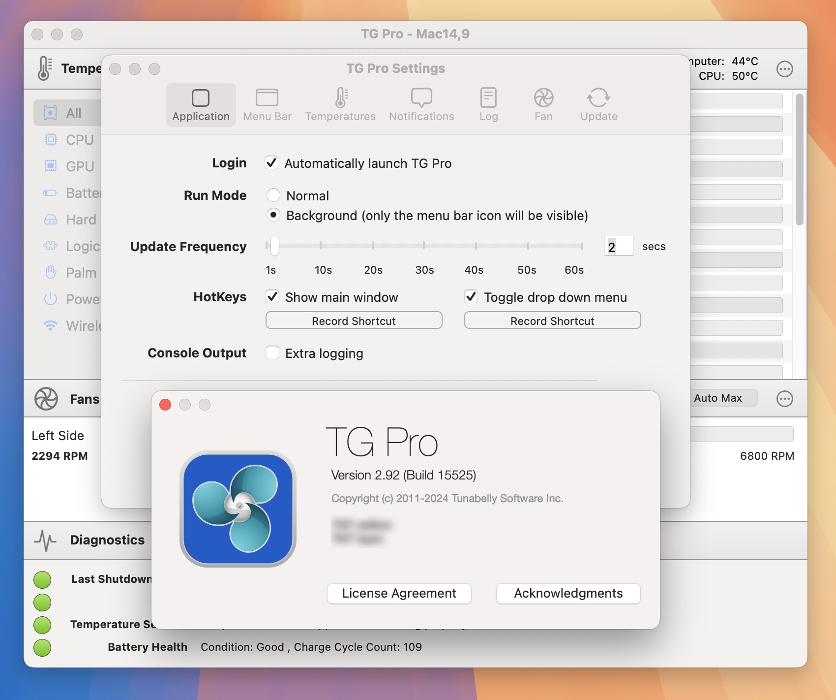
Task: Select the Log settings tab
Action: tap(488, 105)
